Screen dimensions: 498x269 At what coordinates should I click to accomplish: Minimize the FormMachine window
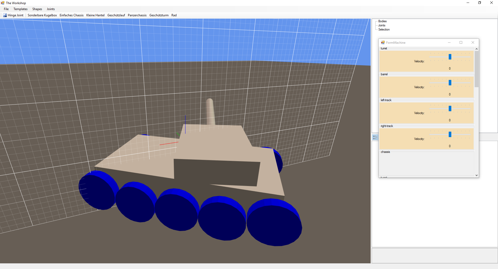click(x=449, y=43)
